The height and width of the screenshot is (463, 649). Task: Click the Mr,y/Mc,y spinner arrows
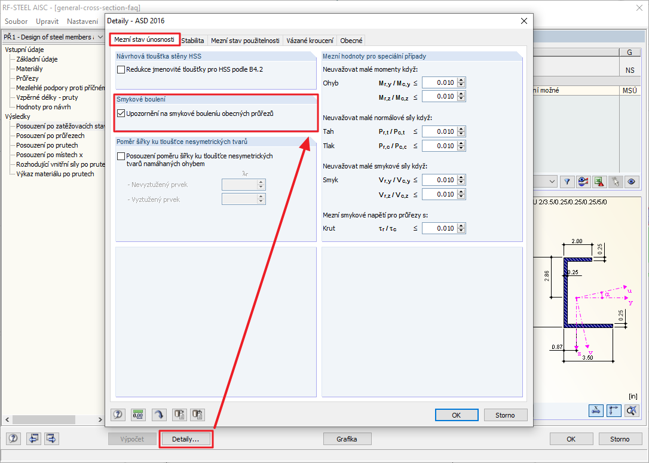click(x=461, y=83)
